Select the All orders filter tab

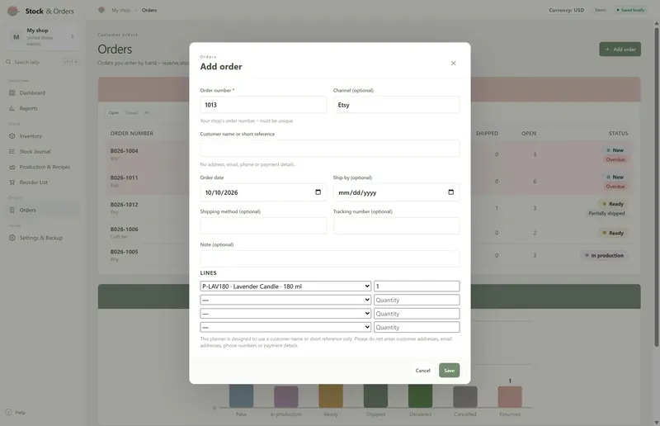[x=147, y=113]
